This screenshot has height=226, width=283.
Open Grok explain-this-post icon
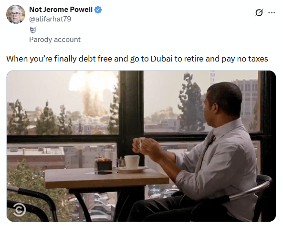[x=259, y=12]
